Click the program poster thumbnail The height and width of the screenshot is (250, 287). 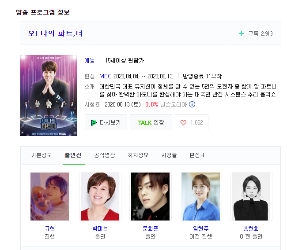coord(49,96)
